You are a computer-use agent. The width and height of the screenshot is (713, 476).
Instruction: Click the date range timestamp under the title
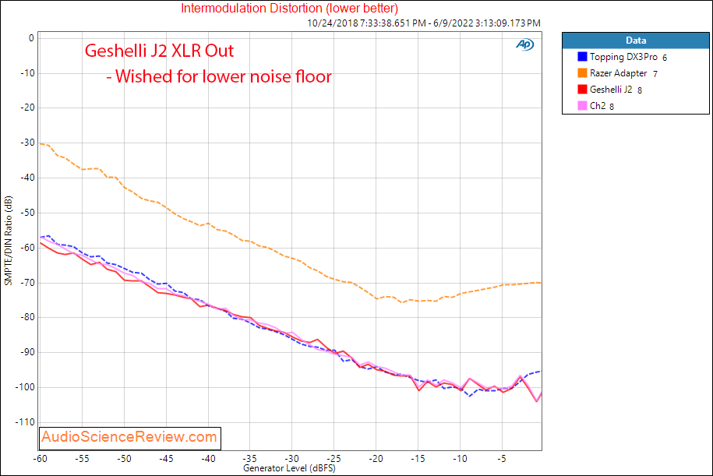pos(424,23)
